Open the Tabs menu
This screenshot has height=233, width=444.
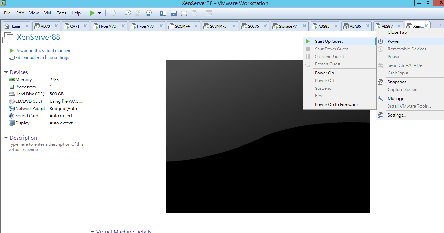pos(61,13)
